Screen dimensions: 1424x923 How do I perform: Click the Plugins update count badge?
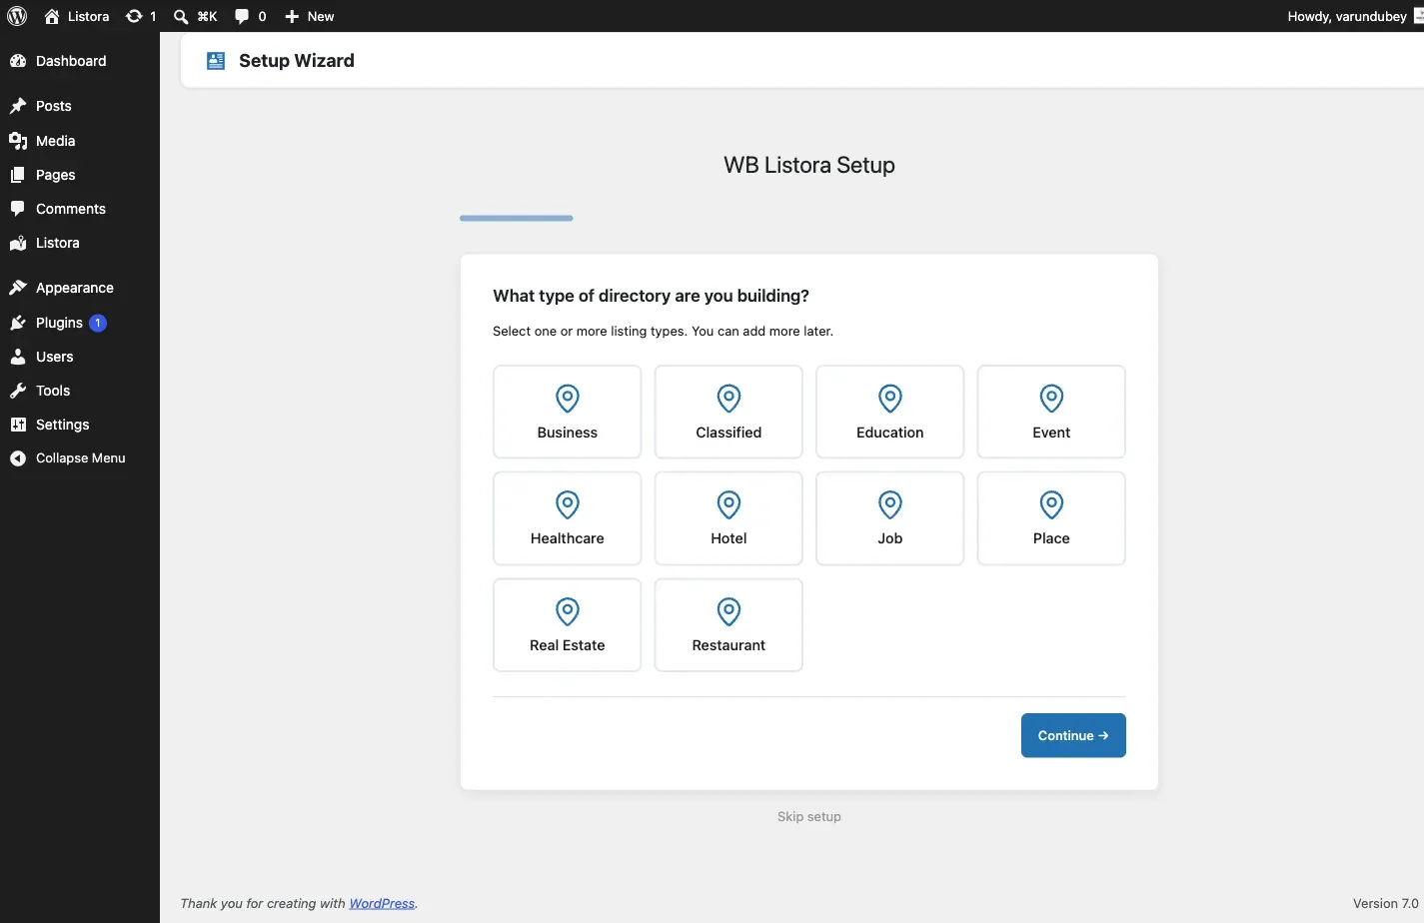98,323
